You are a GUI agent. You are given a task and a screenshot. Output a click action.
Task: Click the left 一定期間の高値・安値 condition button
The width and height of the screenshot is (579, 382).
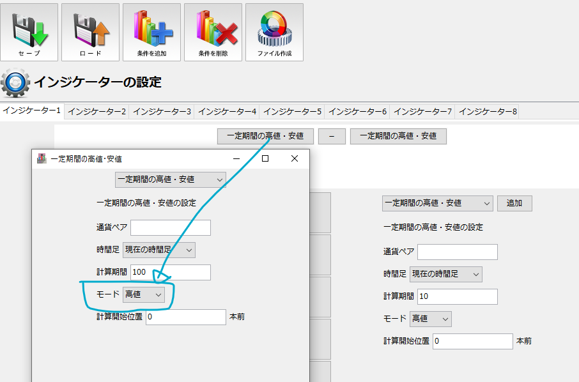point(265,136)
